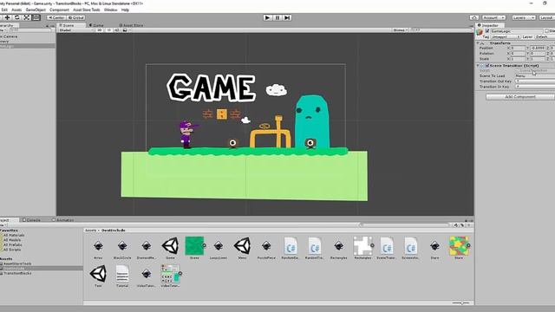Select the Test scene asset
Screen dimensions: 555x312
coord(98,276)
